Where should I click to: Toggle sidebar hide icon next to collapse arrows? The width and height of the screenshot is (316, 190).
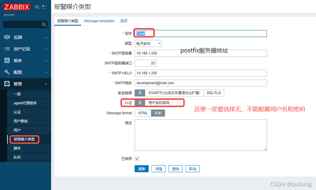coord(44,7)
